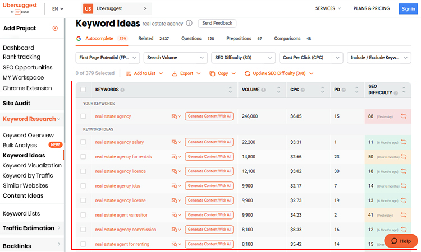Switch to the Comparisons tab
Viewport: 421px width, 252px height.
[292, 39]
